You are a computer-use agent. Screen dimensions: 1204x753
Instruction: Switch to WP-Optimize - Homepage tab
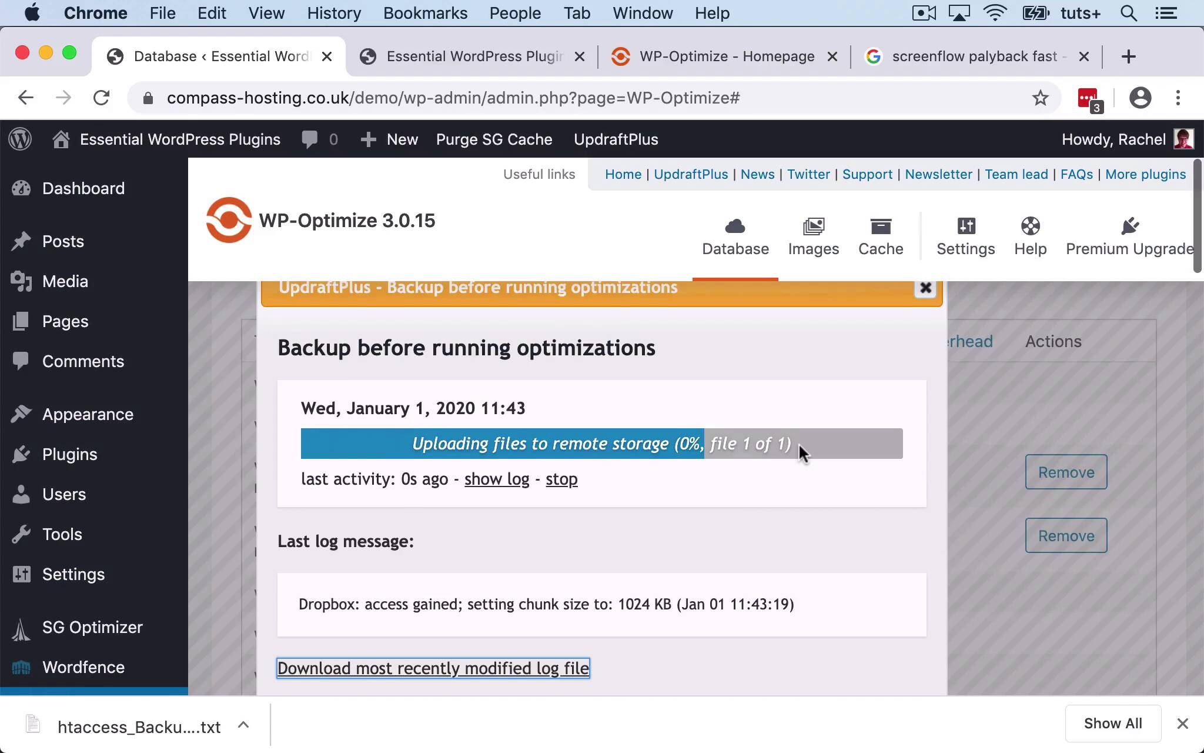(x=726, y=56)
